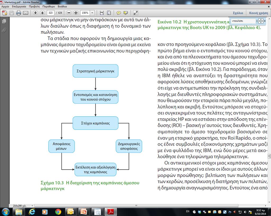Click the vertical scrollbar thumb
Viewport: 271px width, 216px height.
[269, 156]
